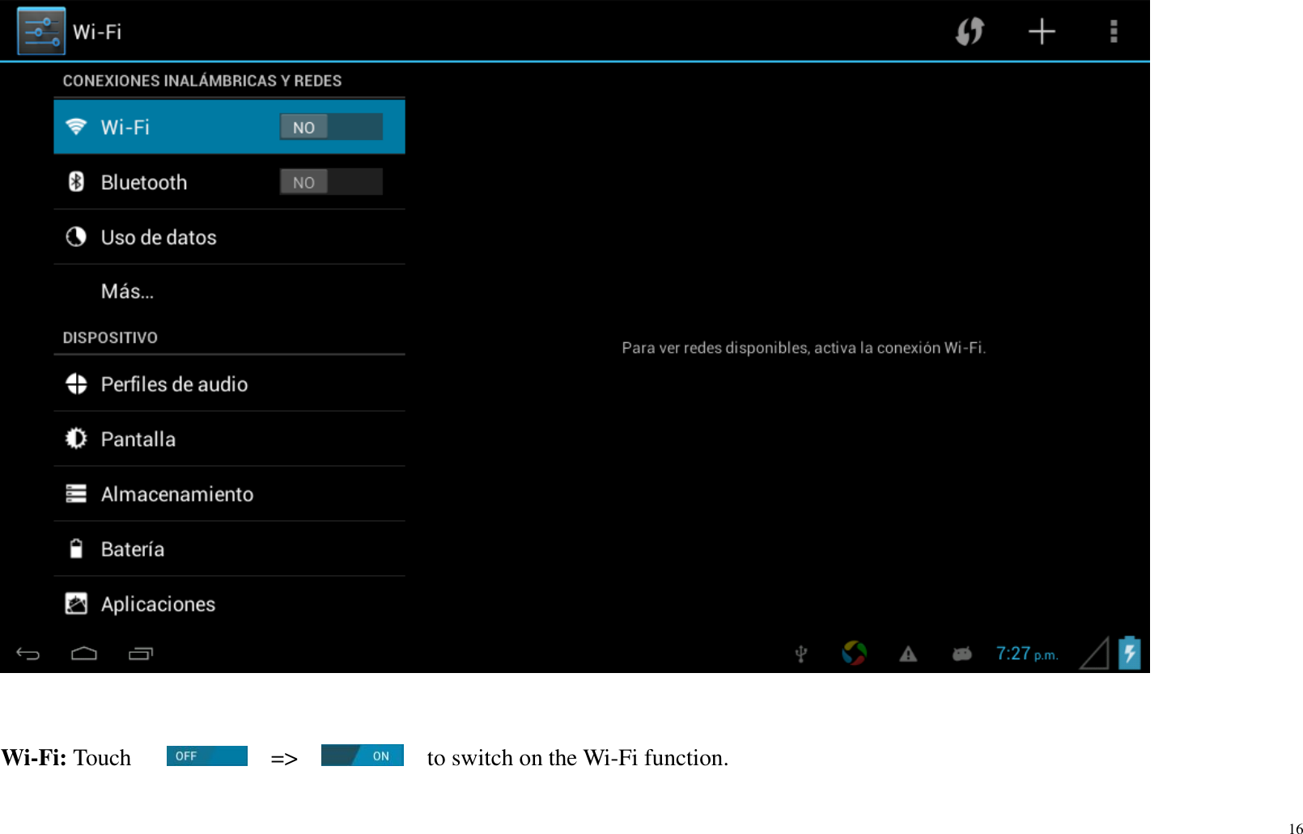Tap the Almacenamiento storage icon

click(x=76, y=494)
